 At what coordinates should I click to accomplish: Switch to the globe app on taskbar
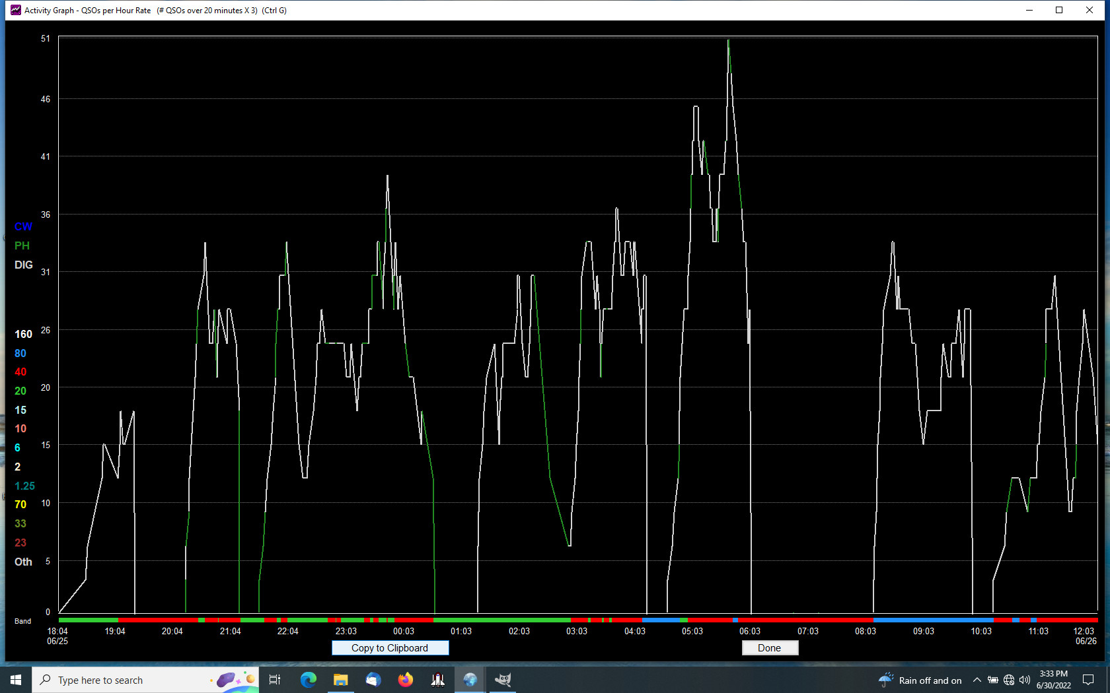pyautogui.click(x=470, y=680)
